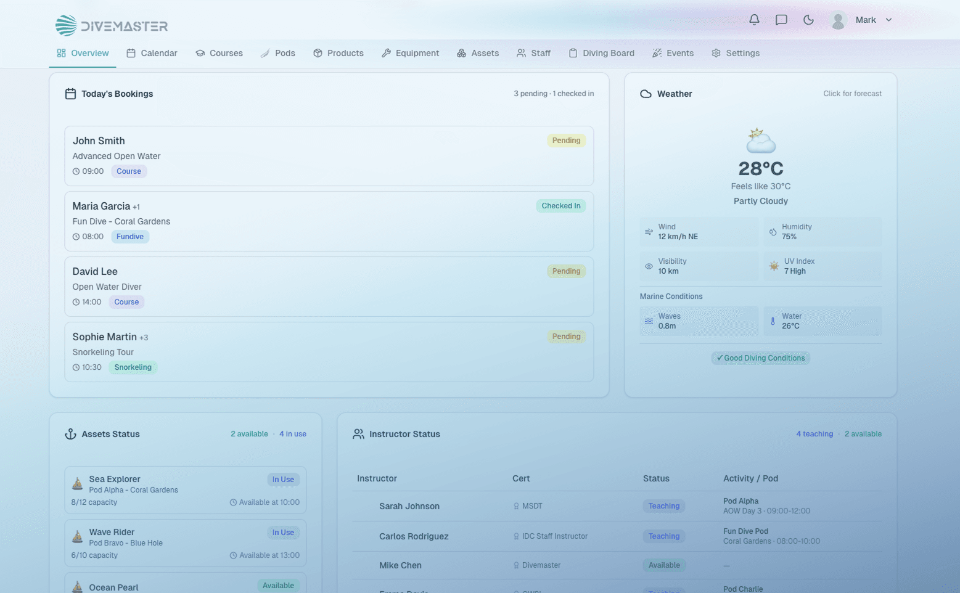Click the DiveMaster logo

[x=111, y=25]
